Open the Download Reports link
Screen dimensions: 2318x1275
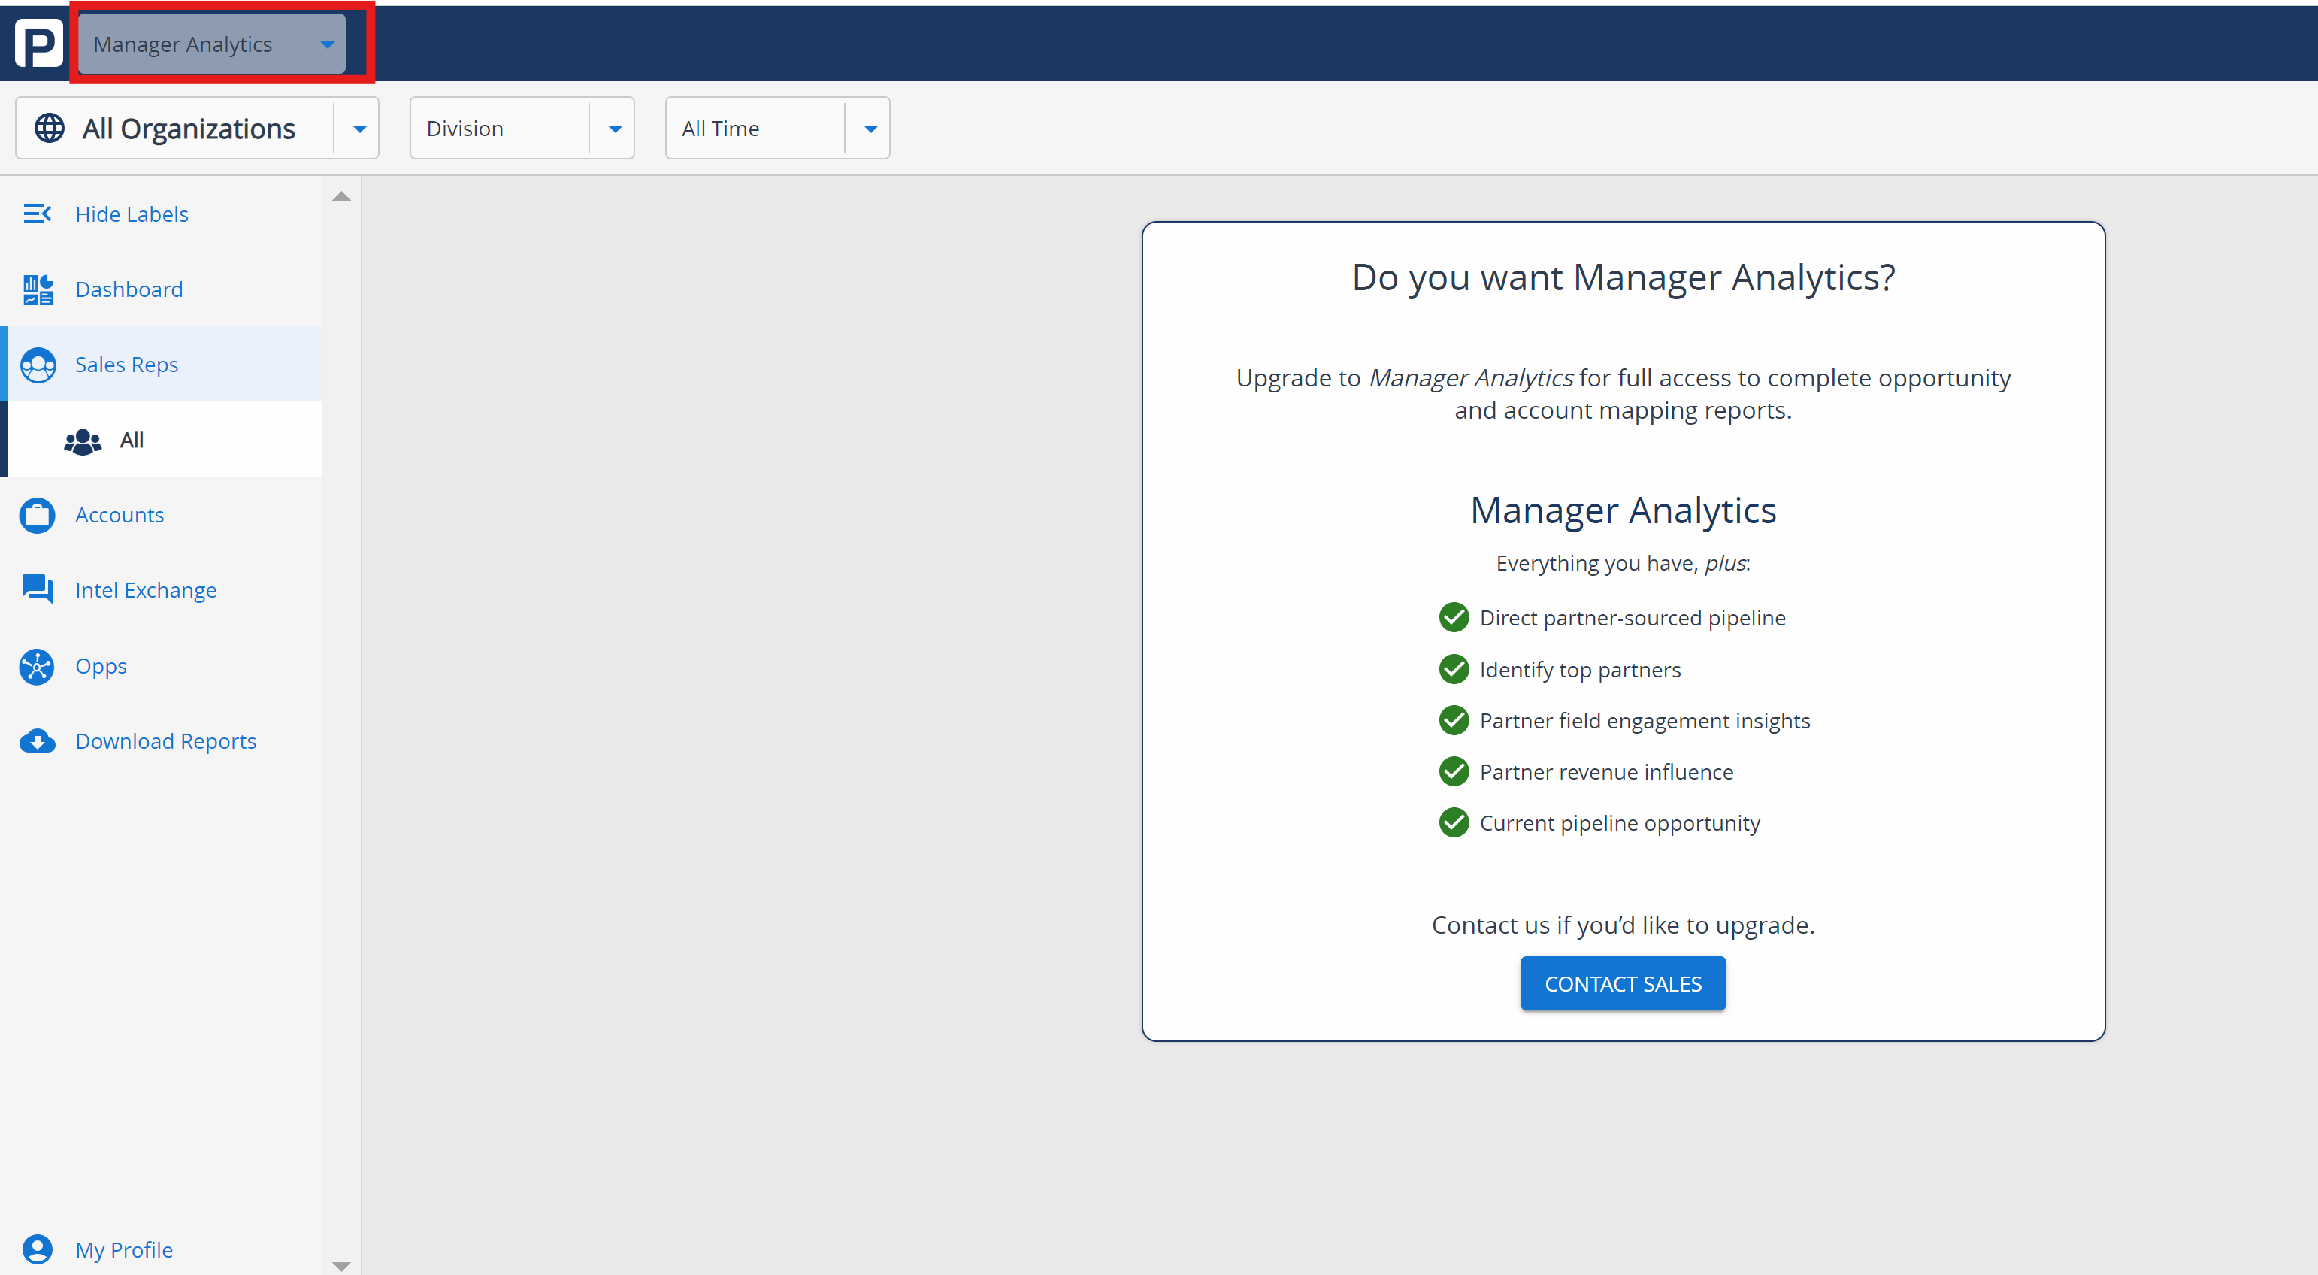click(165, 741)
